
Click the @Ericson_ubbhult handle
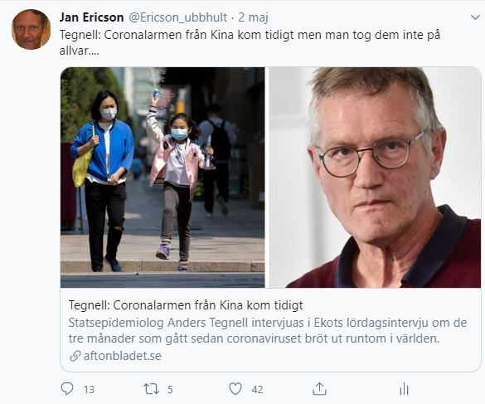tap(177, 17)
